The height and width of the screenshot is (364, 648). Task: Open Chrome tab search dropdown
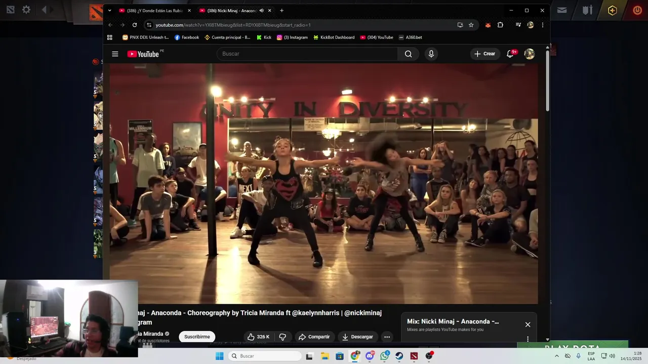pos(110,11)
